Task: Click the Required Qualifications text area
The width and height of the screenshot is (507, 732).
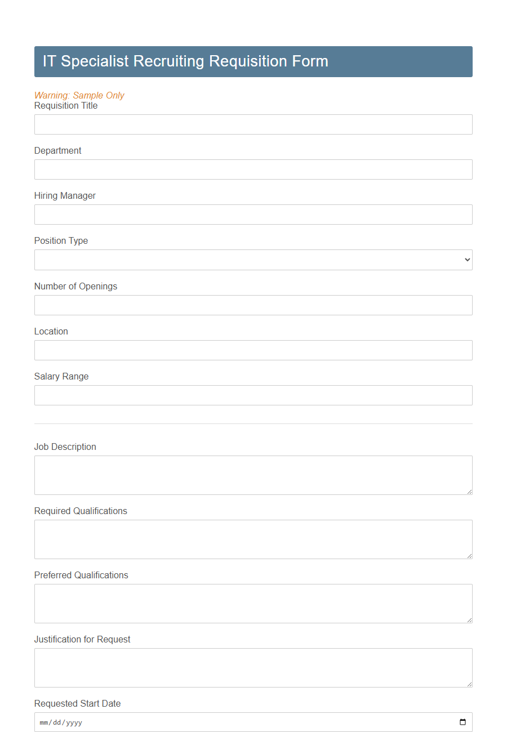Action: pos(253,539)
